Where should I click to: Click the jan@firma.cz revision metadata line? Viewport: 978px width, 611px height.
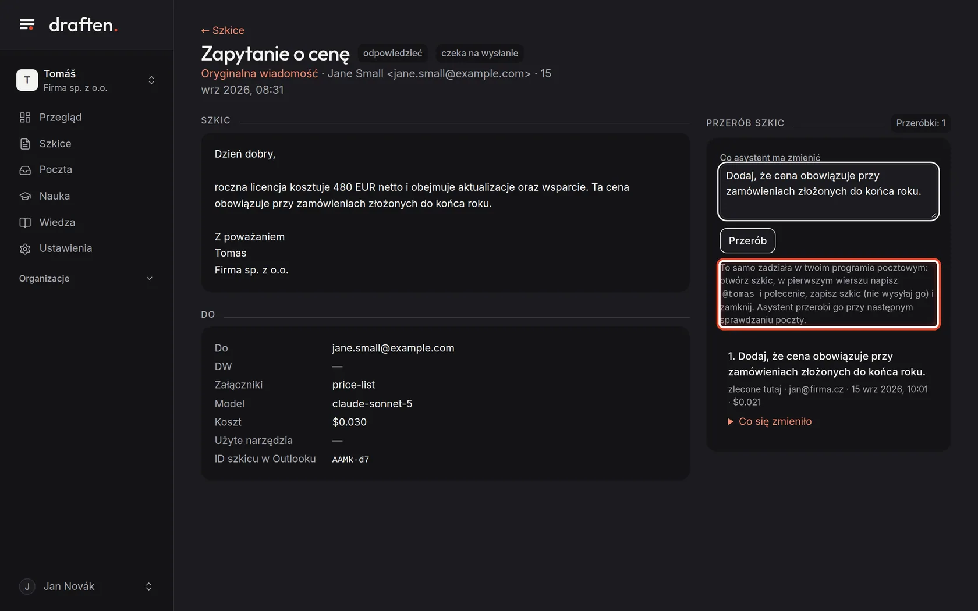pyautogui.click(x=828, y=396)
